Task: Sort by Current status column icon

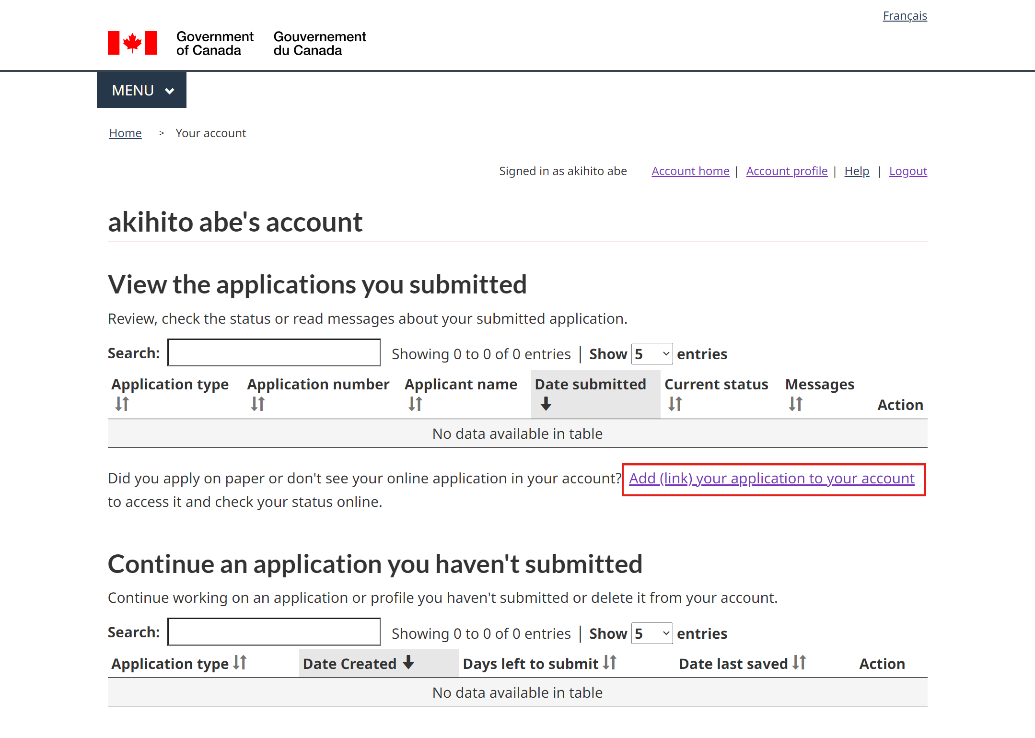Action: point(675,404)
